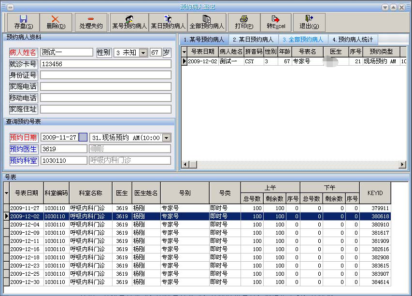This screenshot has height=296, width=412.
Task: Select the 2009-12-04 date cell in 号表 grid
Action: coord(27,225)
